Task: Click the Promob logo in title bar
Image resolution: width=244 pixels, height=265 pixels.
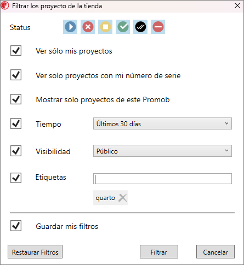Action: click(x=5, y=5)
